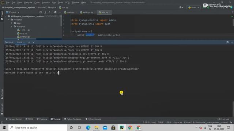Open the Python Console tool window
This screenshot has height=131, width=234.
coord(93,119)
